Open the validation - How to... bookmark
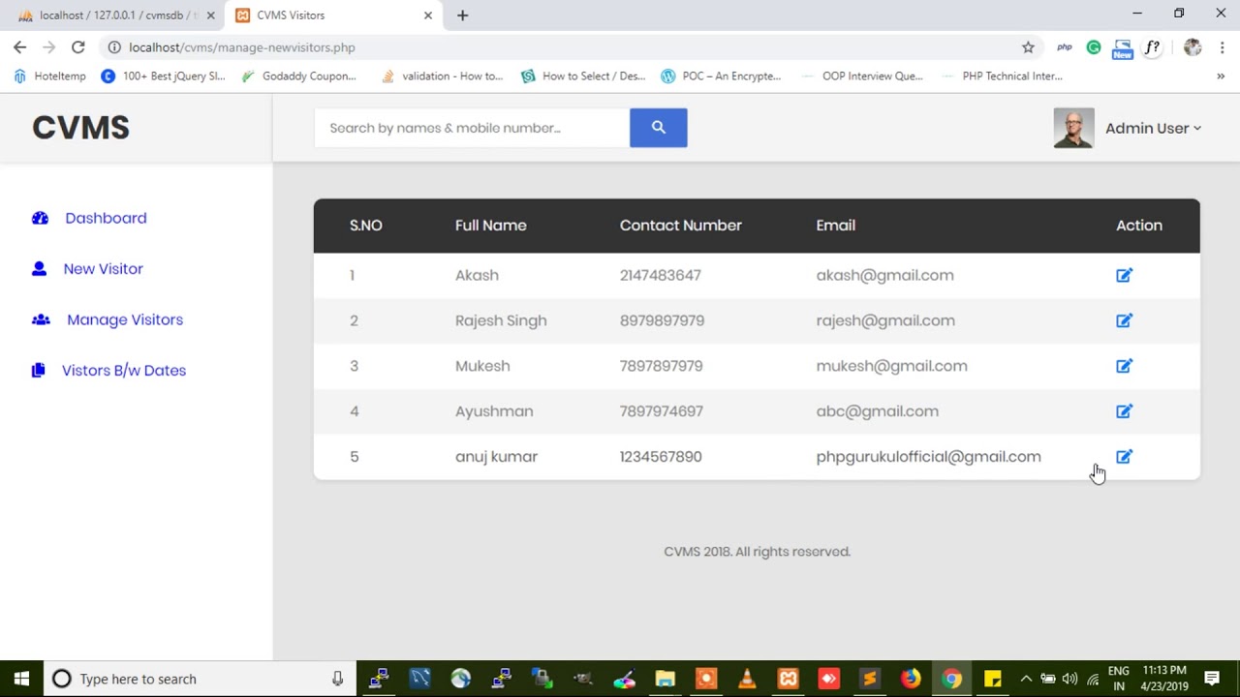Screen dimensions: 1240x697 [442, 76]
